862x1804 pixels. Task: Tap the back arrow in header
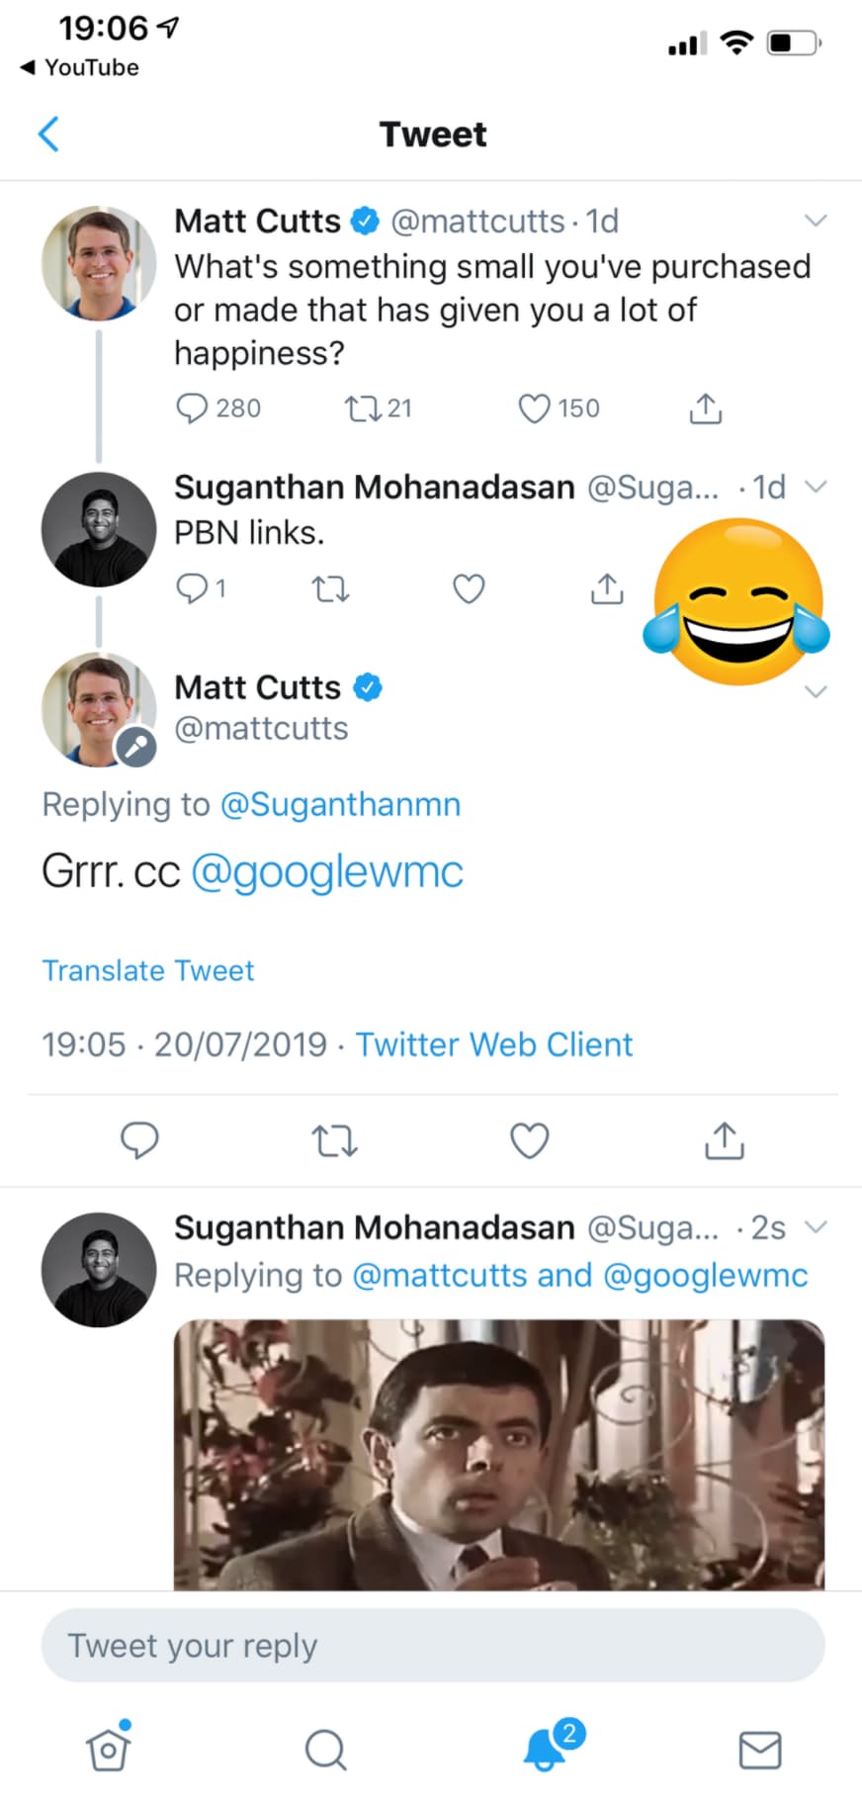[x=48, y=135]
